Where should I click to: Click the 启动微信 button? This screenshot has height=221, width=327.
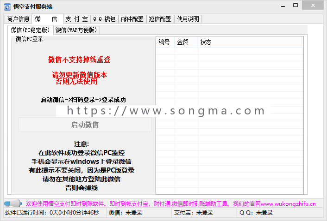coord(85,125)
